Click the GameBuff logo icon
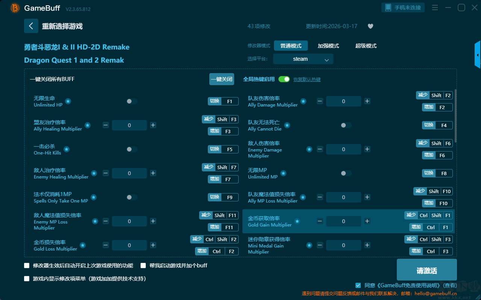 pyautogui.click(x=15, y=8)
